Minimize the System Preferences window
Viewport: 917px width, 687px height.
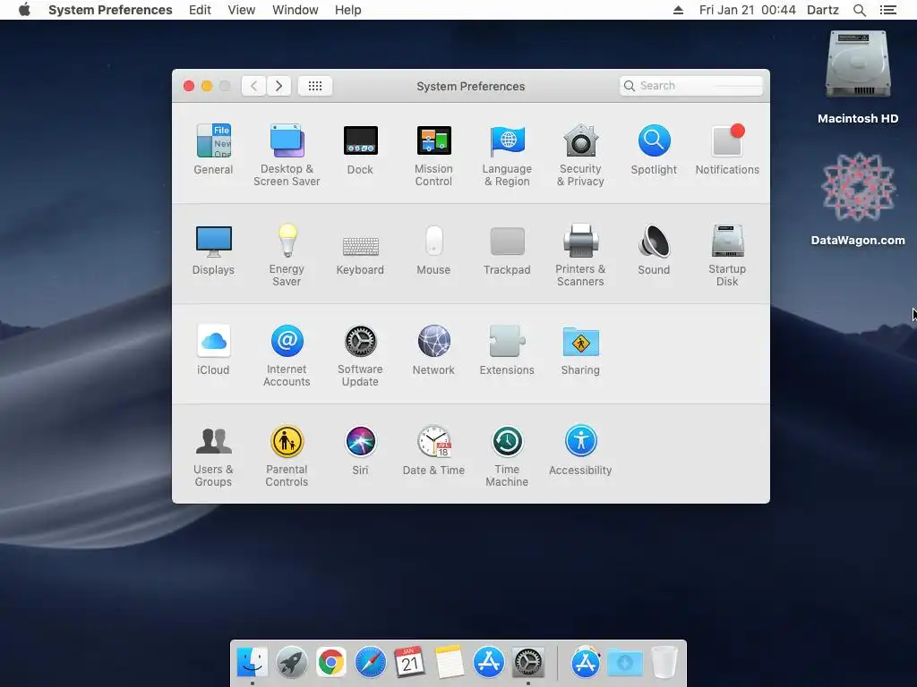(x=207, y=86)
